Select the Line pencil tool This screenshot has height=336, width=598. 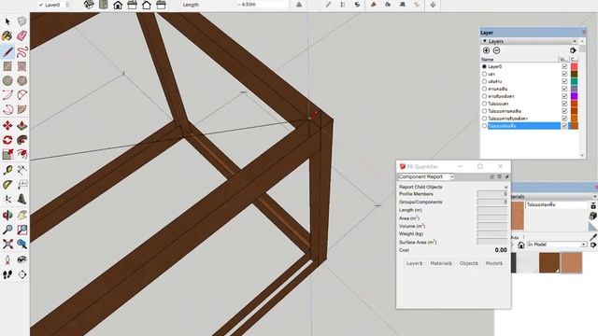tap(7, 51)
